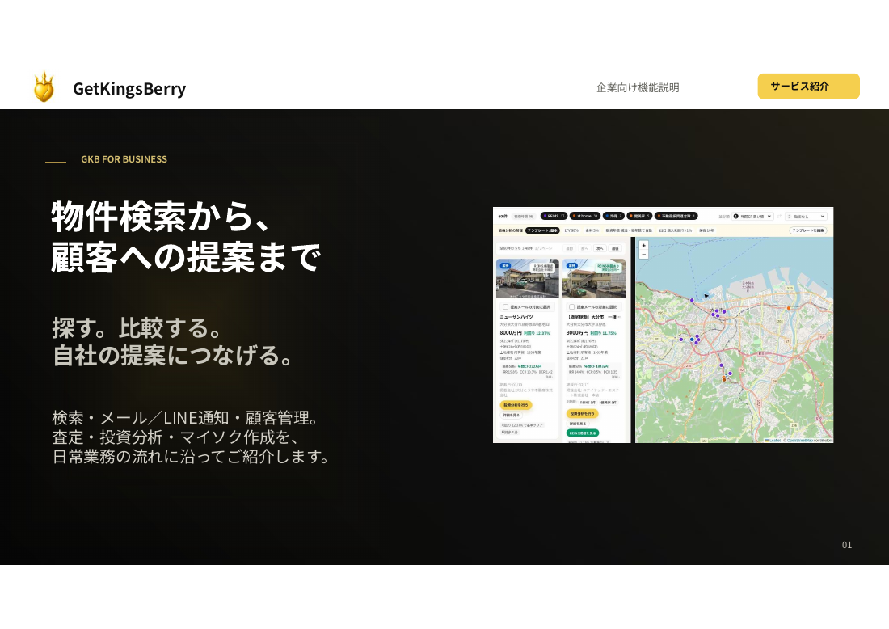Click the 健美家 1件 duplicate chip
This screenshot has width=889, height=629.
click(609, 403)
